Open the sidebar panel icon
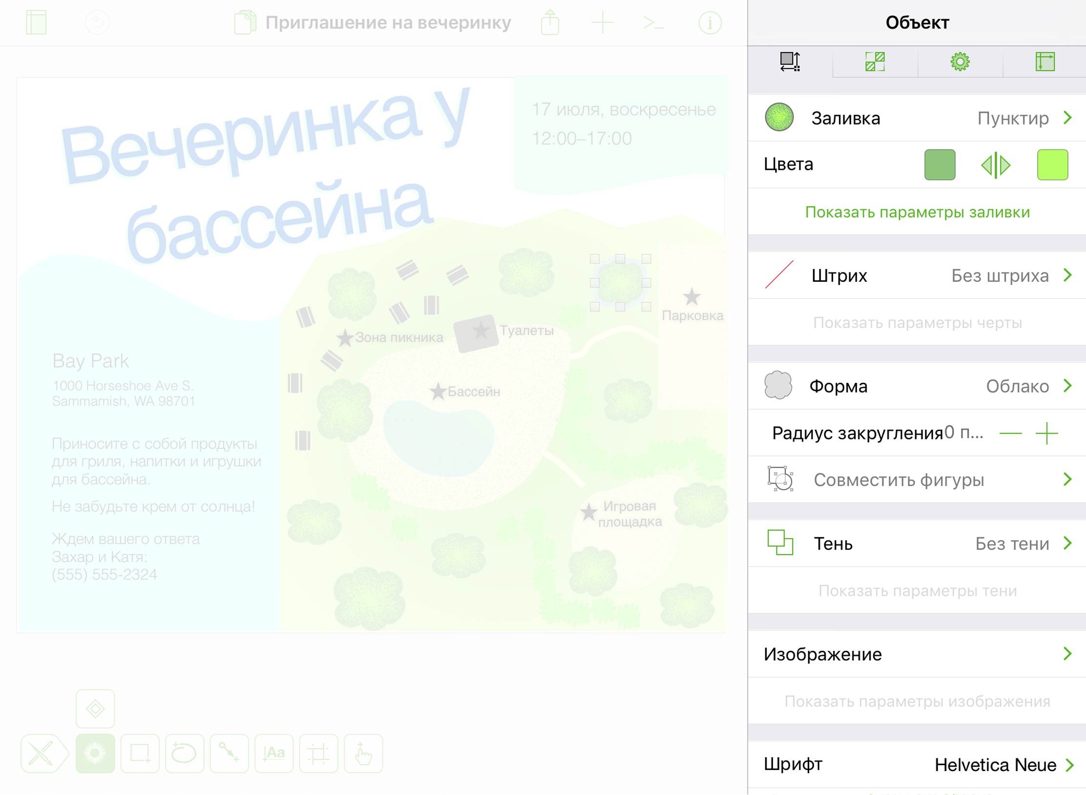1086x795 pixels. pos(36,22)
